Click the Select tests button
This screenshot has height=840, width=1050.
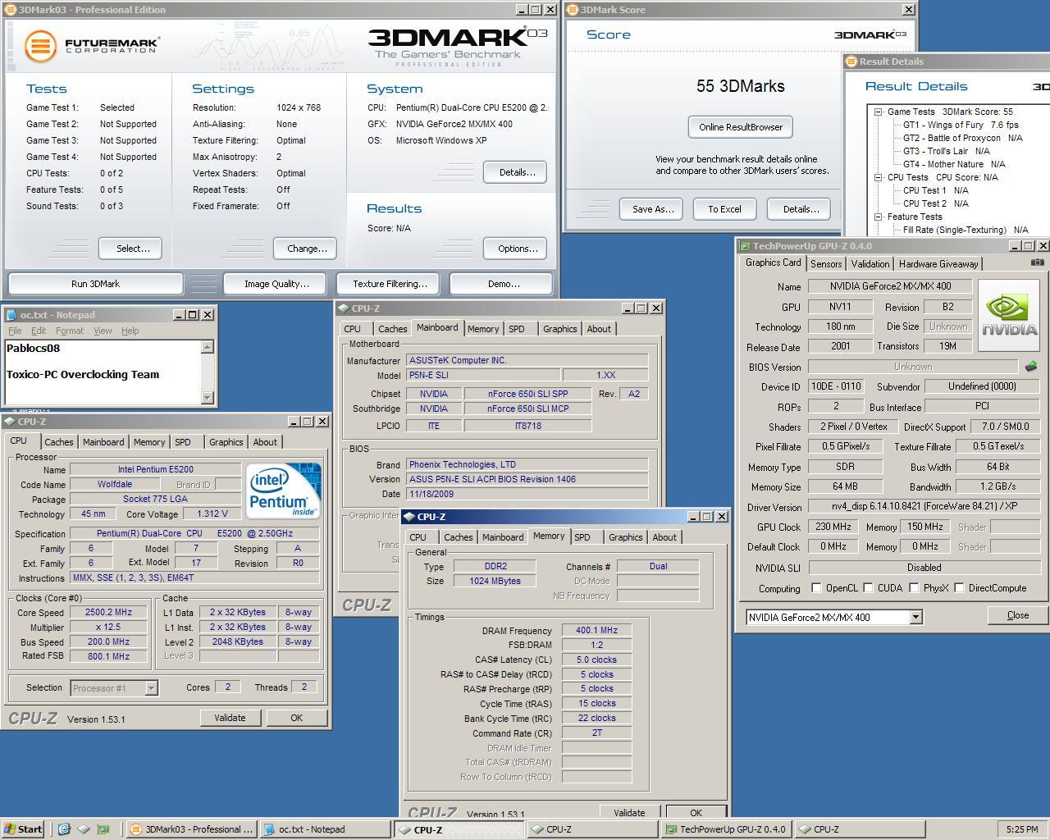tap(130, 249)
